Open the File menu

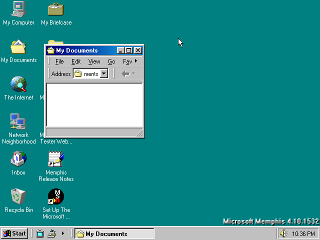[59, 61]
